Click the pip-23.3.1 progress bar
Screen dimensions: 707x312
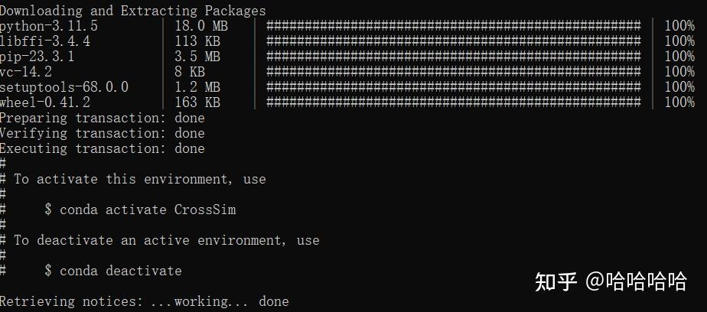[x=453, y=57]
